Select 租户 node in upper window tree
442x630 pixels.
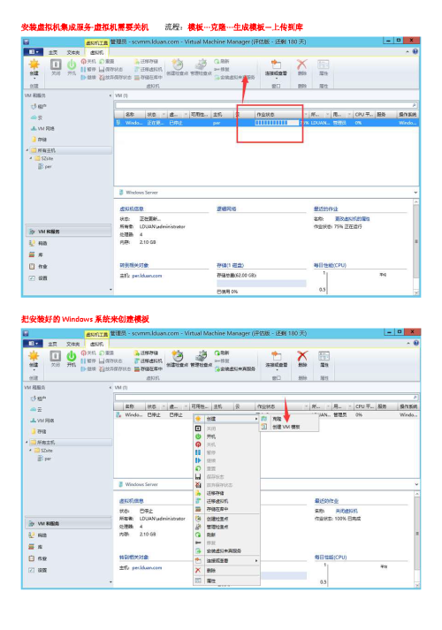point(38,107)
